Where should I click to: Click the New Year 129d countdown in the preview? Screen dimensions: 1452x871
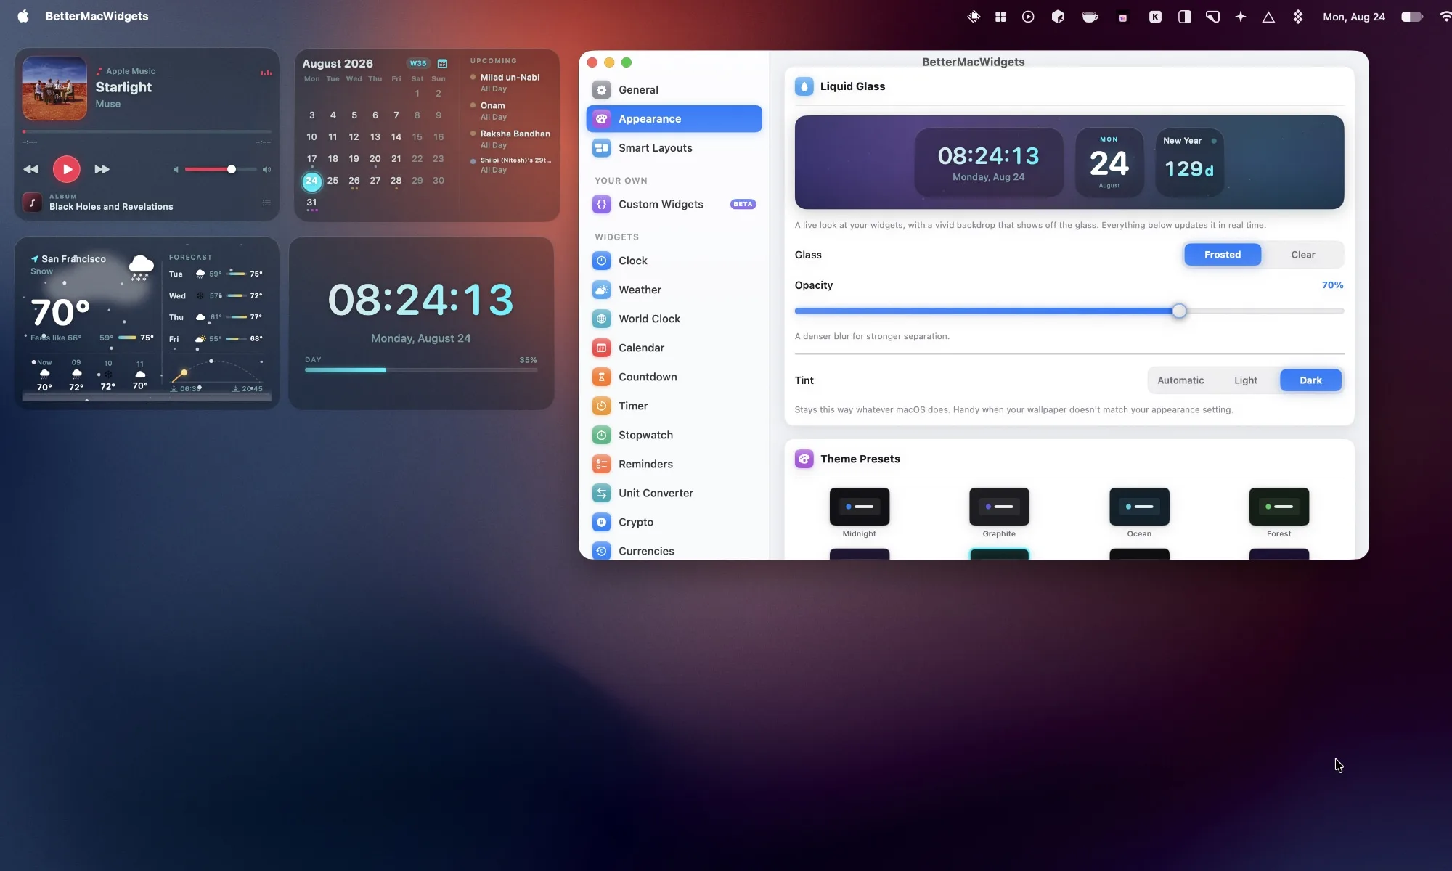click(x=1189, y=162)
